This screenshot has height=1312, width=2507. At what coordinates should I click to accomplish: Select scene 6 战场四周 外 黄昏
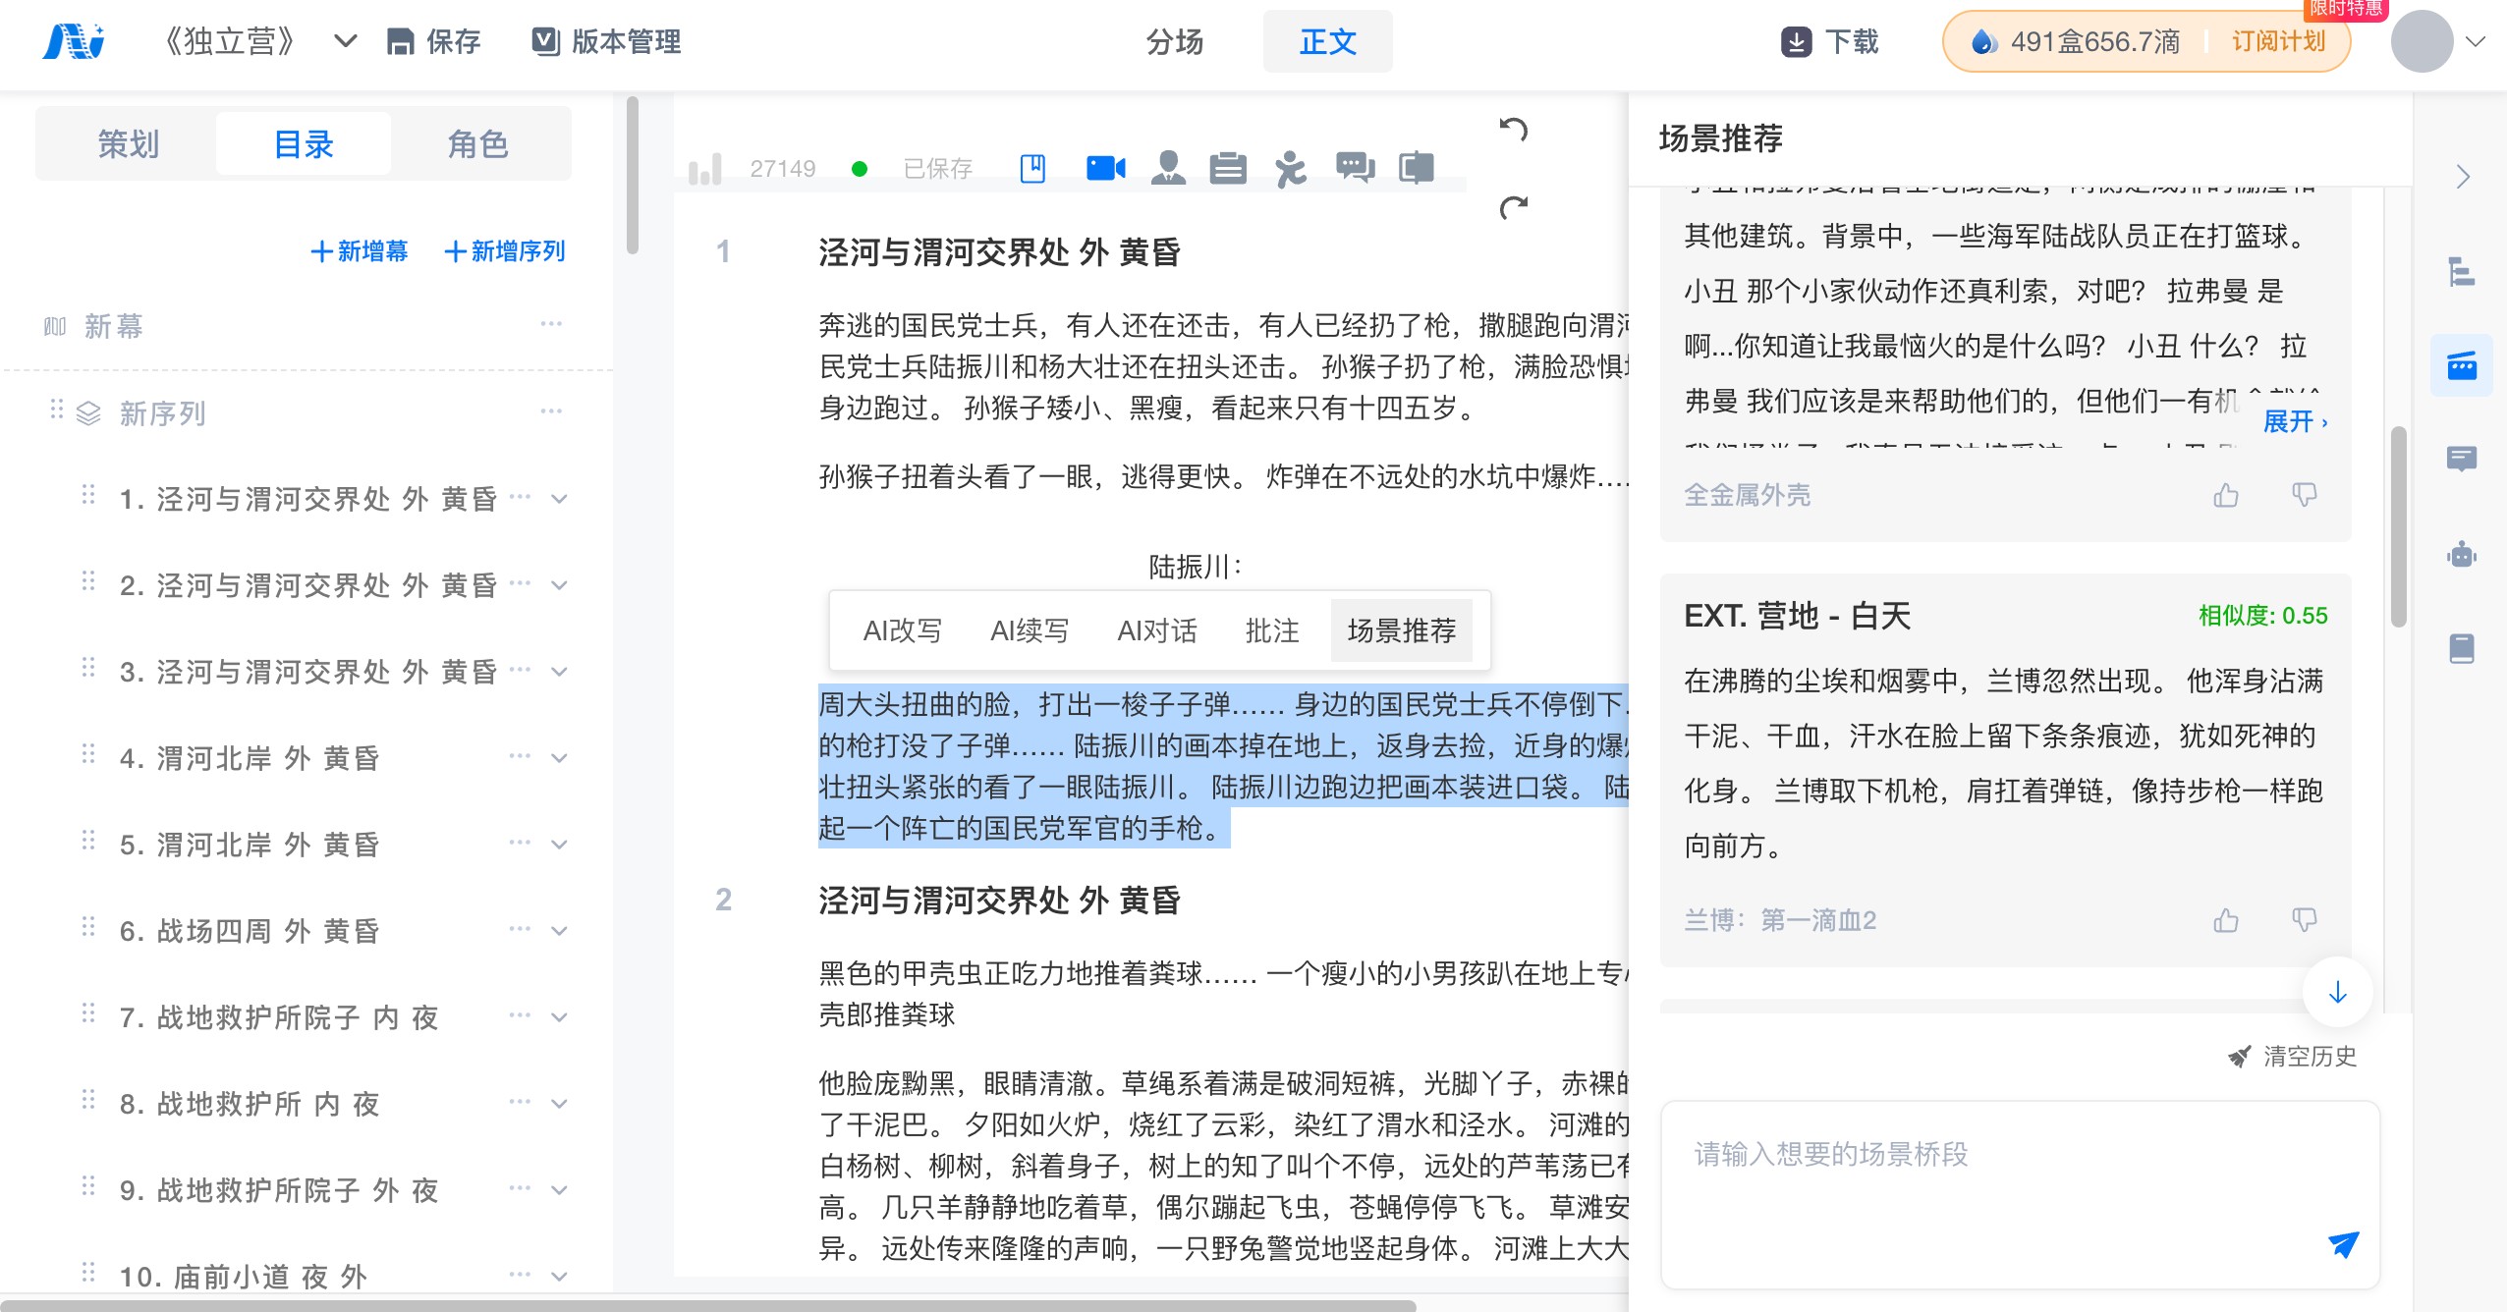(250, 931)
